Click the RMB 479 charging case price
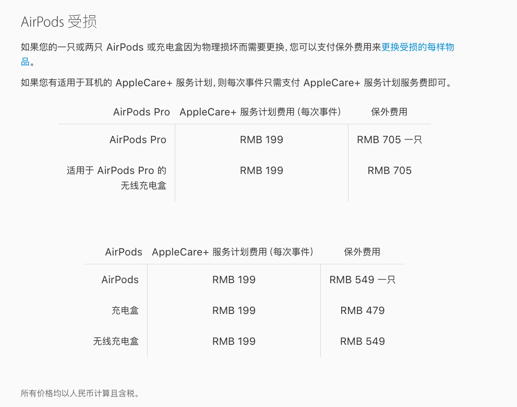 [363, 310]
